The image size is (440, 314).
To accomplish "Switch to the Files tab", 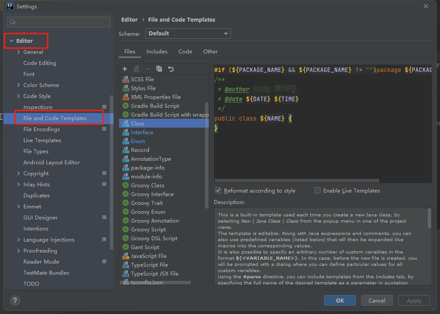I will coord(130,51).
